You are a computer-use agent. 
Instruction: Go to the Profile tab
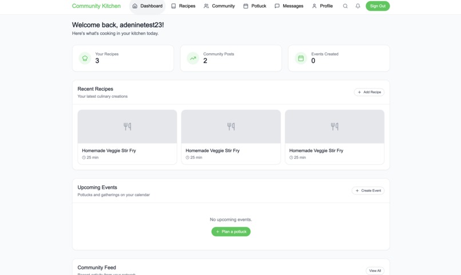click(x=322, y=6)
